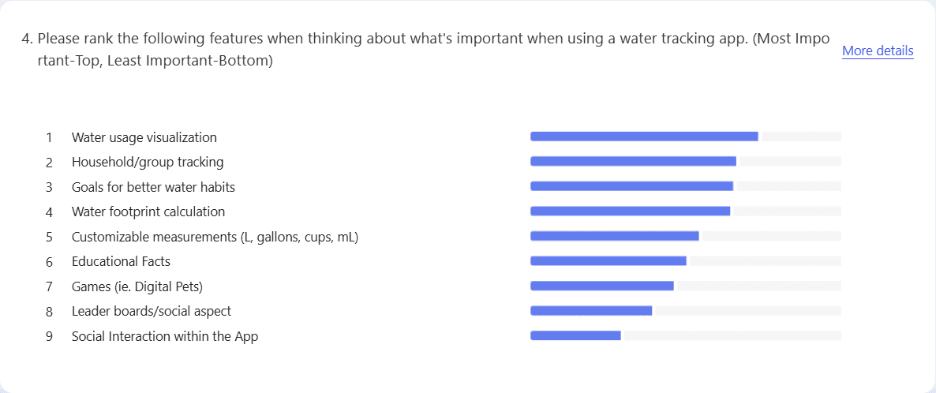Click the Social Interaction within the App bar
Image resolution: width=936 pixels, height=393 pixels.
pos(575,335)
